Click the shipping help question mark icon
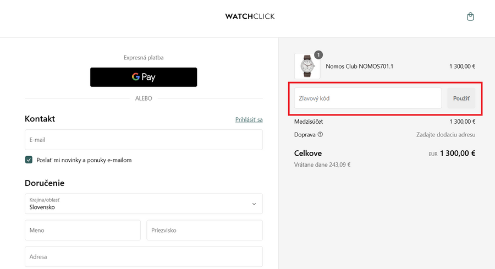 [320, 134]
